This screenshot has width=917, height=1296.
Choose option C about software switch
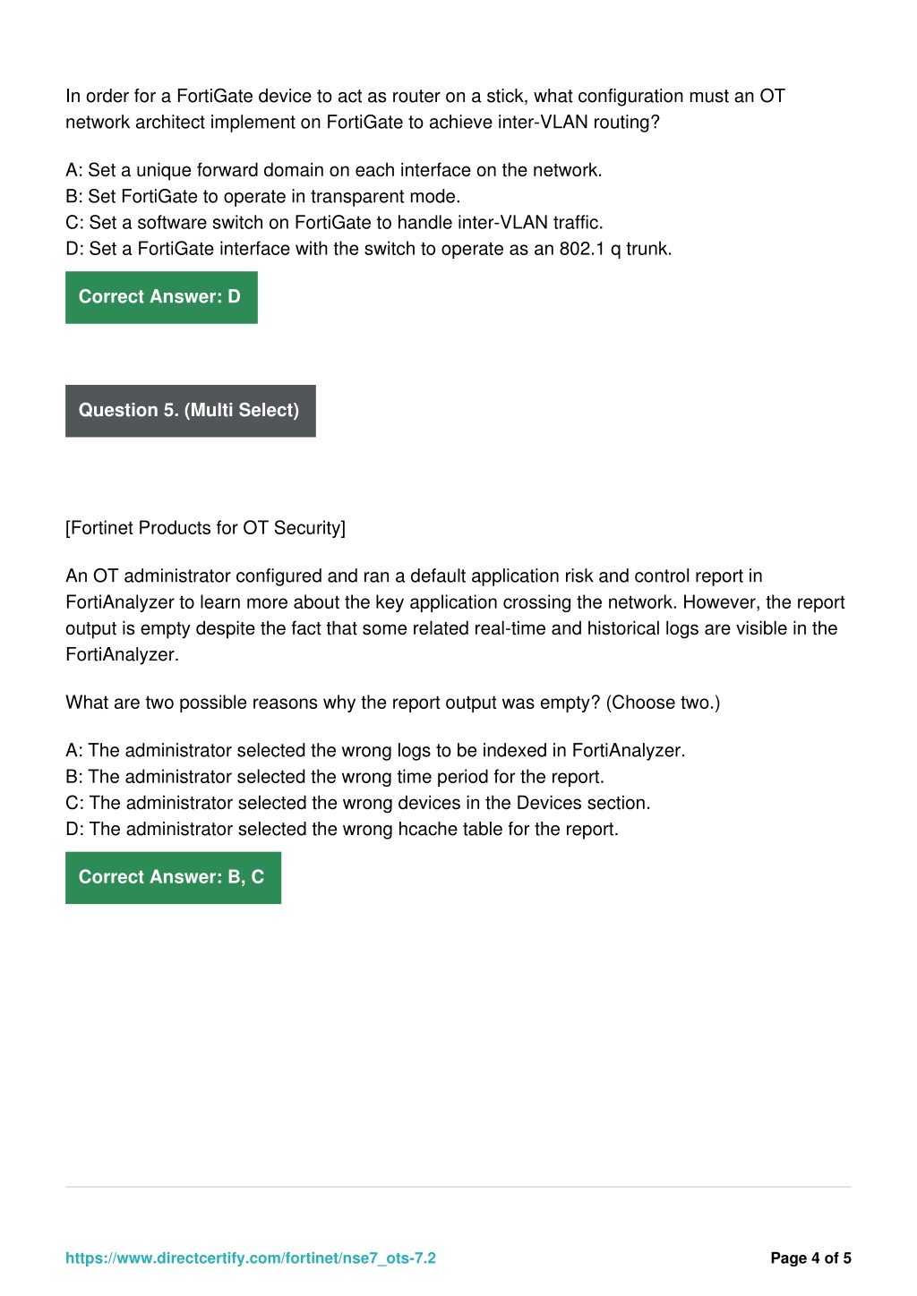335,222
